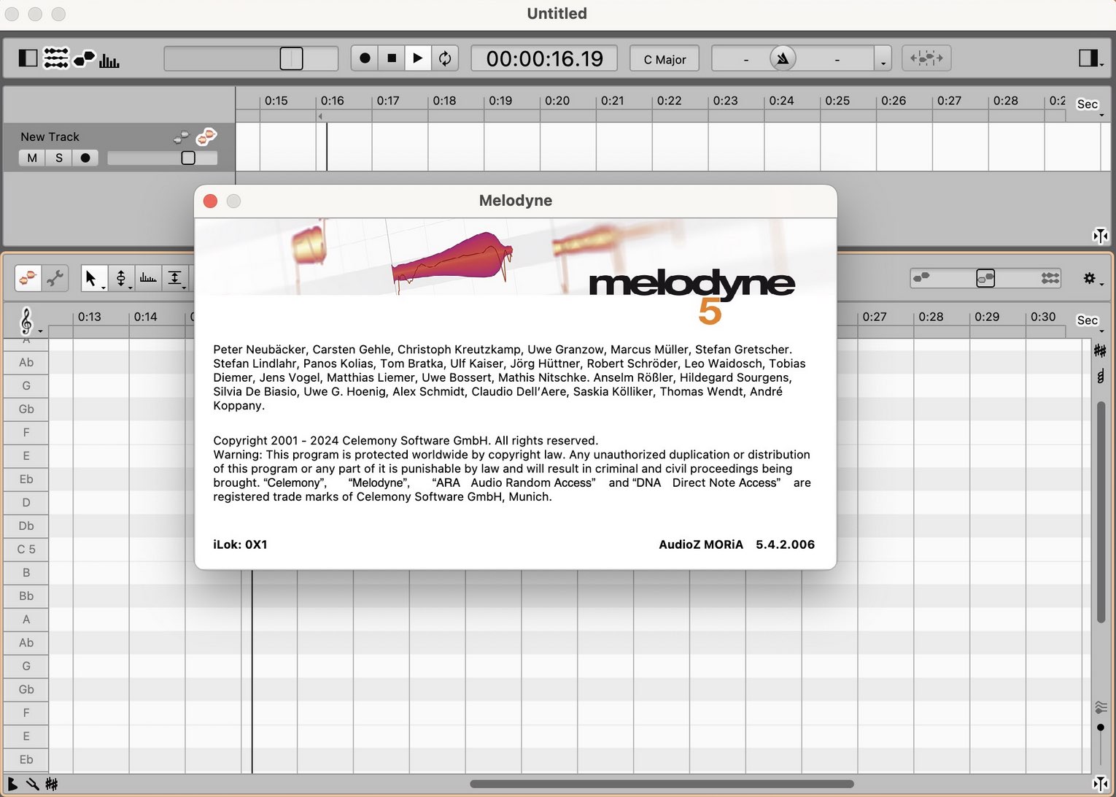Adjust New Track volume slider
1116x797 pixels.
click(x=162, y=158)
